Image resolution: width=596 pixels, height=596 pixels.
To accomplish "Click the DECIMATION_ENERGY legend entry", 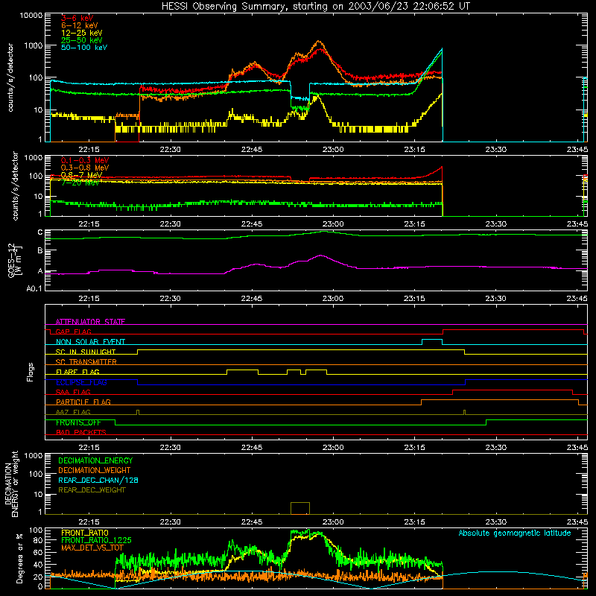I will coord(95,460).
